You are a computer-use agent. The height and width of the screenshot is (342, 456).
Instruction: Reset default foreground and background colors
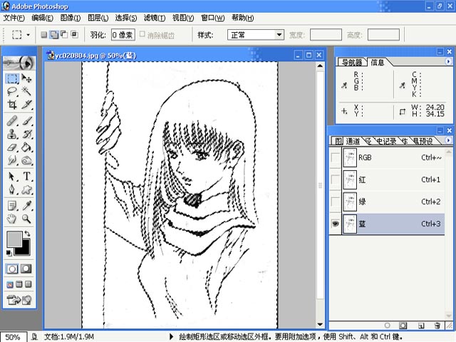pos(9,253)
